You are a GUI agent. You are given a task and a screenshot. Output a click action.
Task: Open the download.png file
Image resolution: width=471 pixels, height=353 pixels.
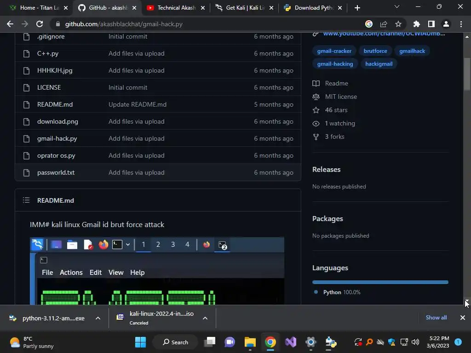point(57,121)
